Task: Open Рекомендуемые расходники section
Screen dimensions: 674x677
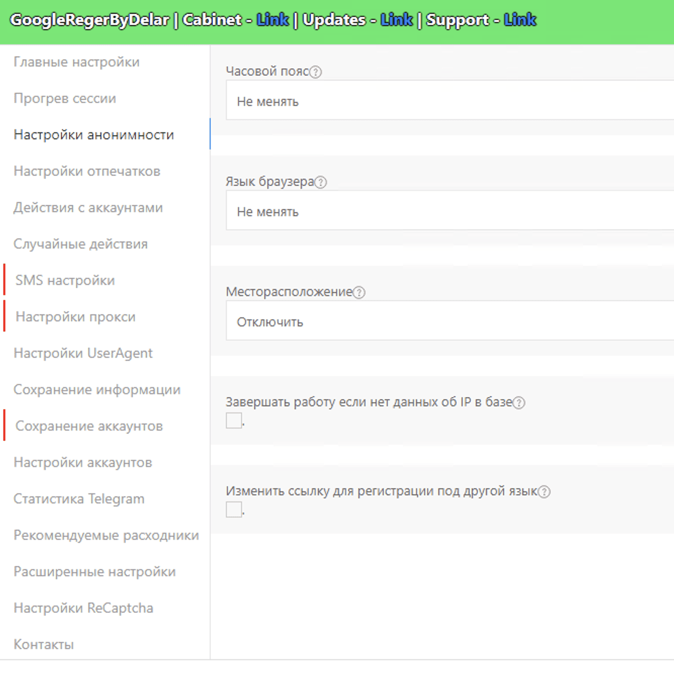Action: click(x=106, y=535)
